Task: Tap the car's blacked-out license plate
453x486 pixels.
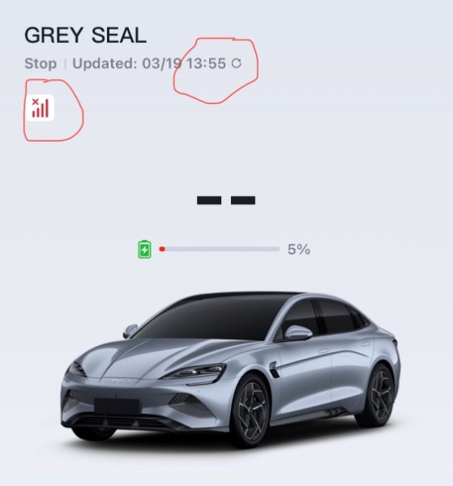Action: (117, 406)
